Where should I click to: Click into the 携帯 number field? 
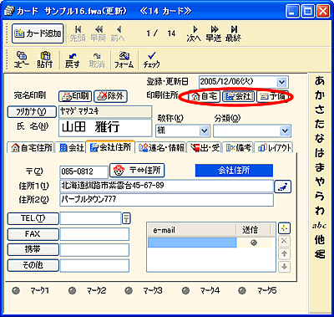point(94,250)
